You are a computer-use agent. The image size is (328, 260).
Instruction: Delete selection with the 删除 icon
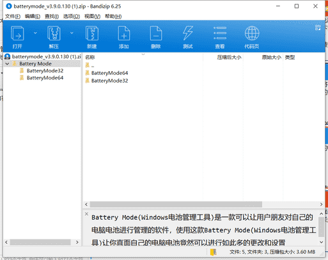(156, 37)
